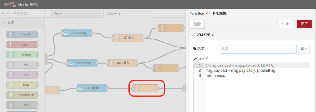Select the status palette node
Image resolution: width=316 pixels, height=112 pixels.
point(22,54)
